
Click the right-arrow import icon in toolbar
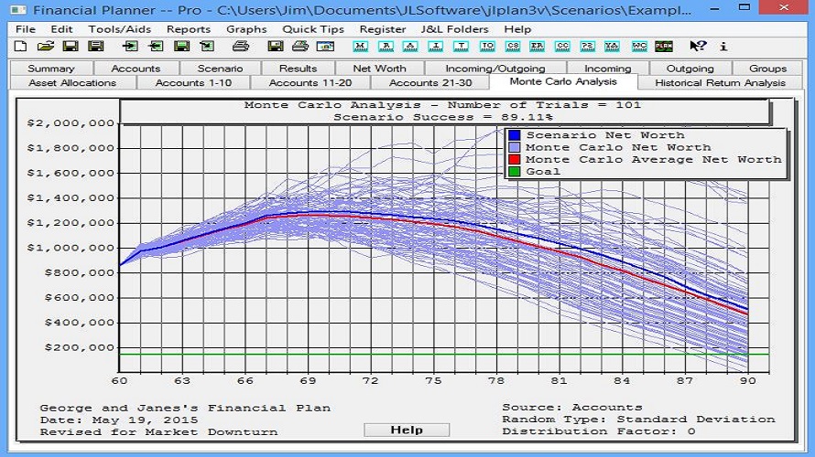coord(130,47)
